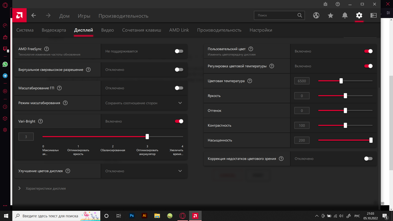This screenshot has height=221, width=393.
Task: Show hidden system tray icons
Action: 317,216
